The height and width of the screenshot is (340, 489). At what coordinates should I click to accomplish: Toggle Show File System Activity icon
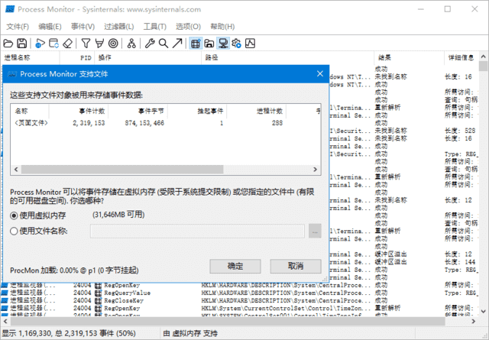[x=209, y=44]
